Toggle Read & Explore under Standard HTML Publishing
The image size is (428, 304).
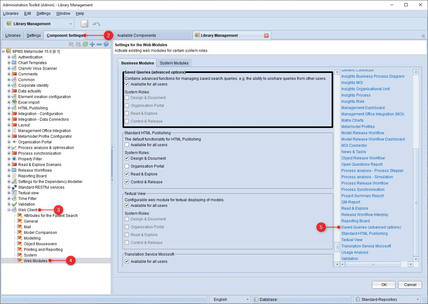(127, 174)
